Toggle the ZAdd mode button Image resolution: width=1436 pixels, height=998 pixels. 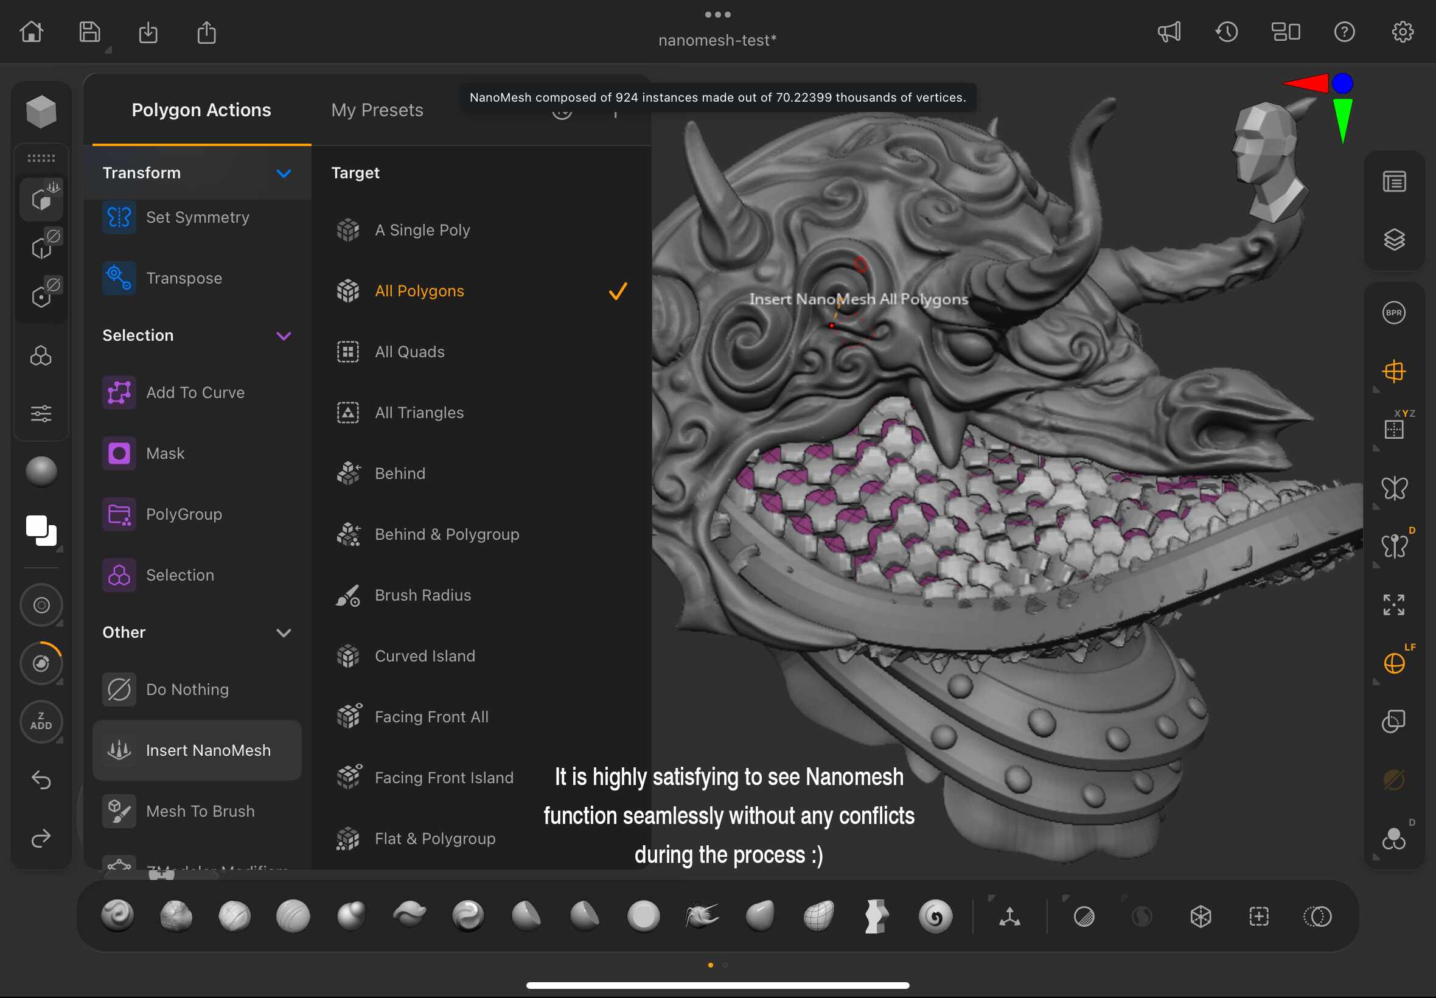41,721
